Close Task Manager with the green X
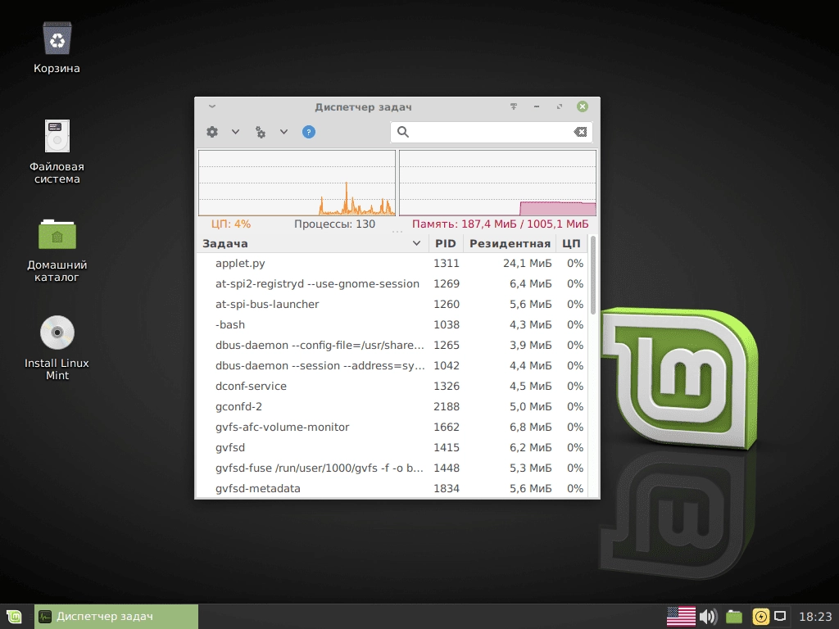 click(x=583, y=106)
